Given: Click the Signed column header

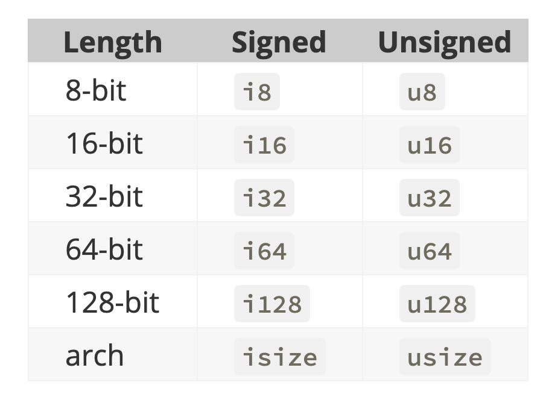Looking at the screenshot, I should click(x=279, y=42).
